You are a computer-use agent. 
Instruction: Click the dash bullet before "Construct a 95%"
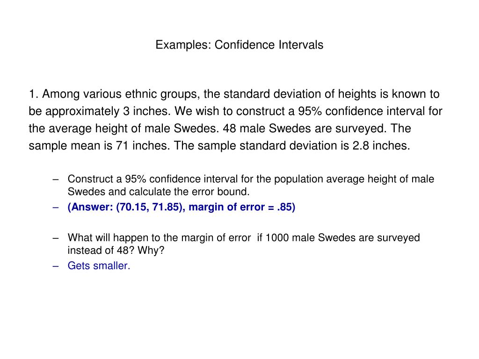pos(56,179)
